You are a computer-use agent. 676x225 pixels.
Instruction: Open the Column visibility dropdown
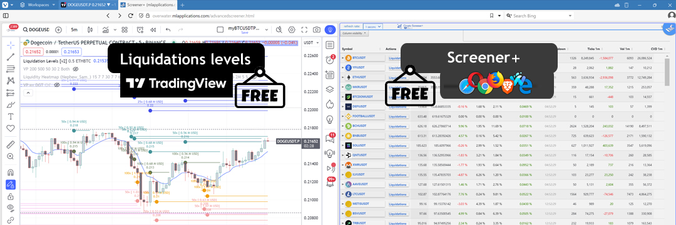[355, 33]
